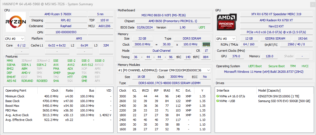Expand the memory module selection combo box
This screenshot has width=316, height=135.
[x=164, y=70]
